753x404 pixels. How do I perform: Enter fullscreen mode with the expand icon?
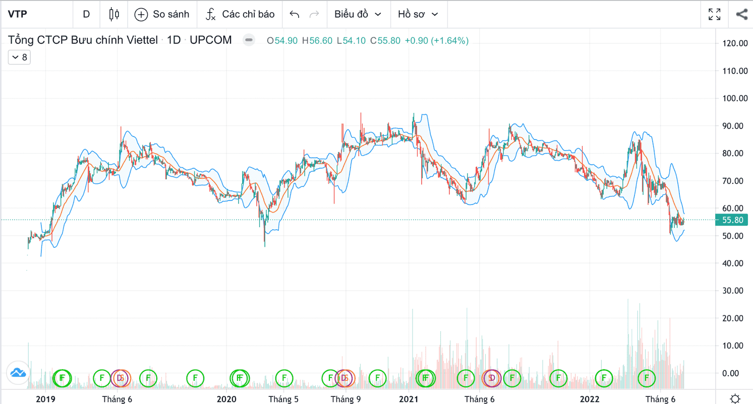(714, 14)
